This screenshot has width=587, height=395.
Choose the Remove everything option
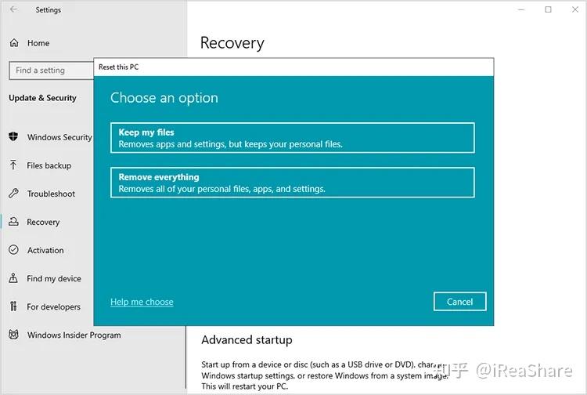(x=293, y=183)
